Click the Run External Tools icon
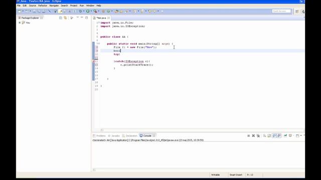Image resolution: width=321 pixels, height=180 pixels. (x=95, y=11)
